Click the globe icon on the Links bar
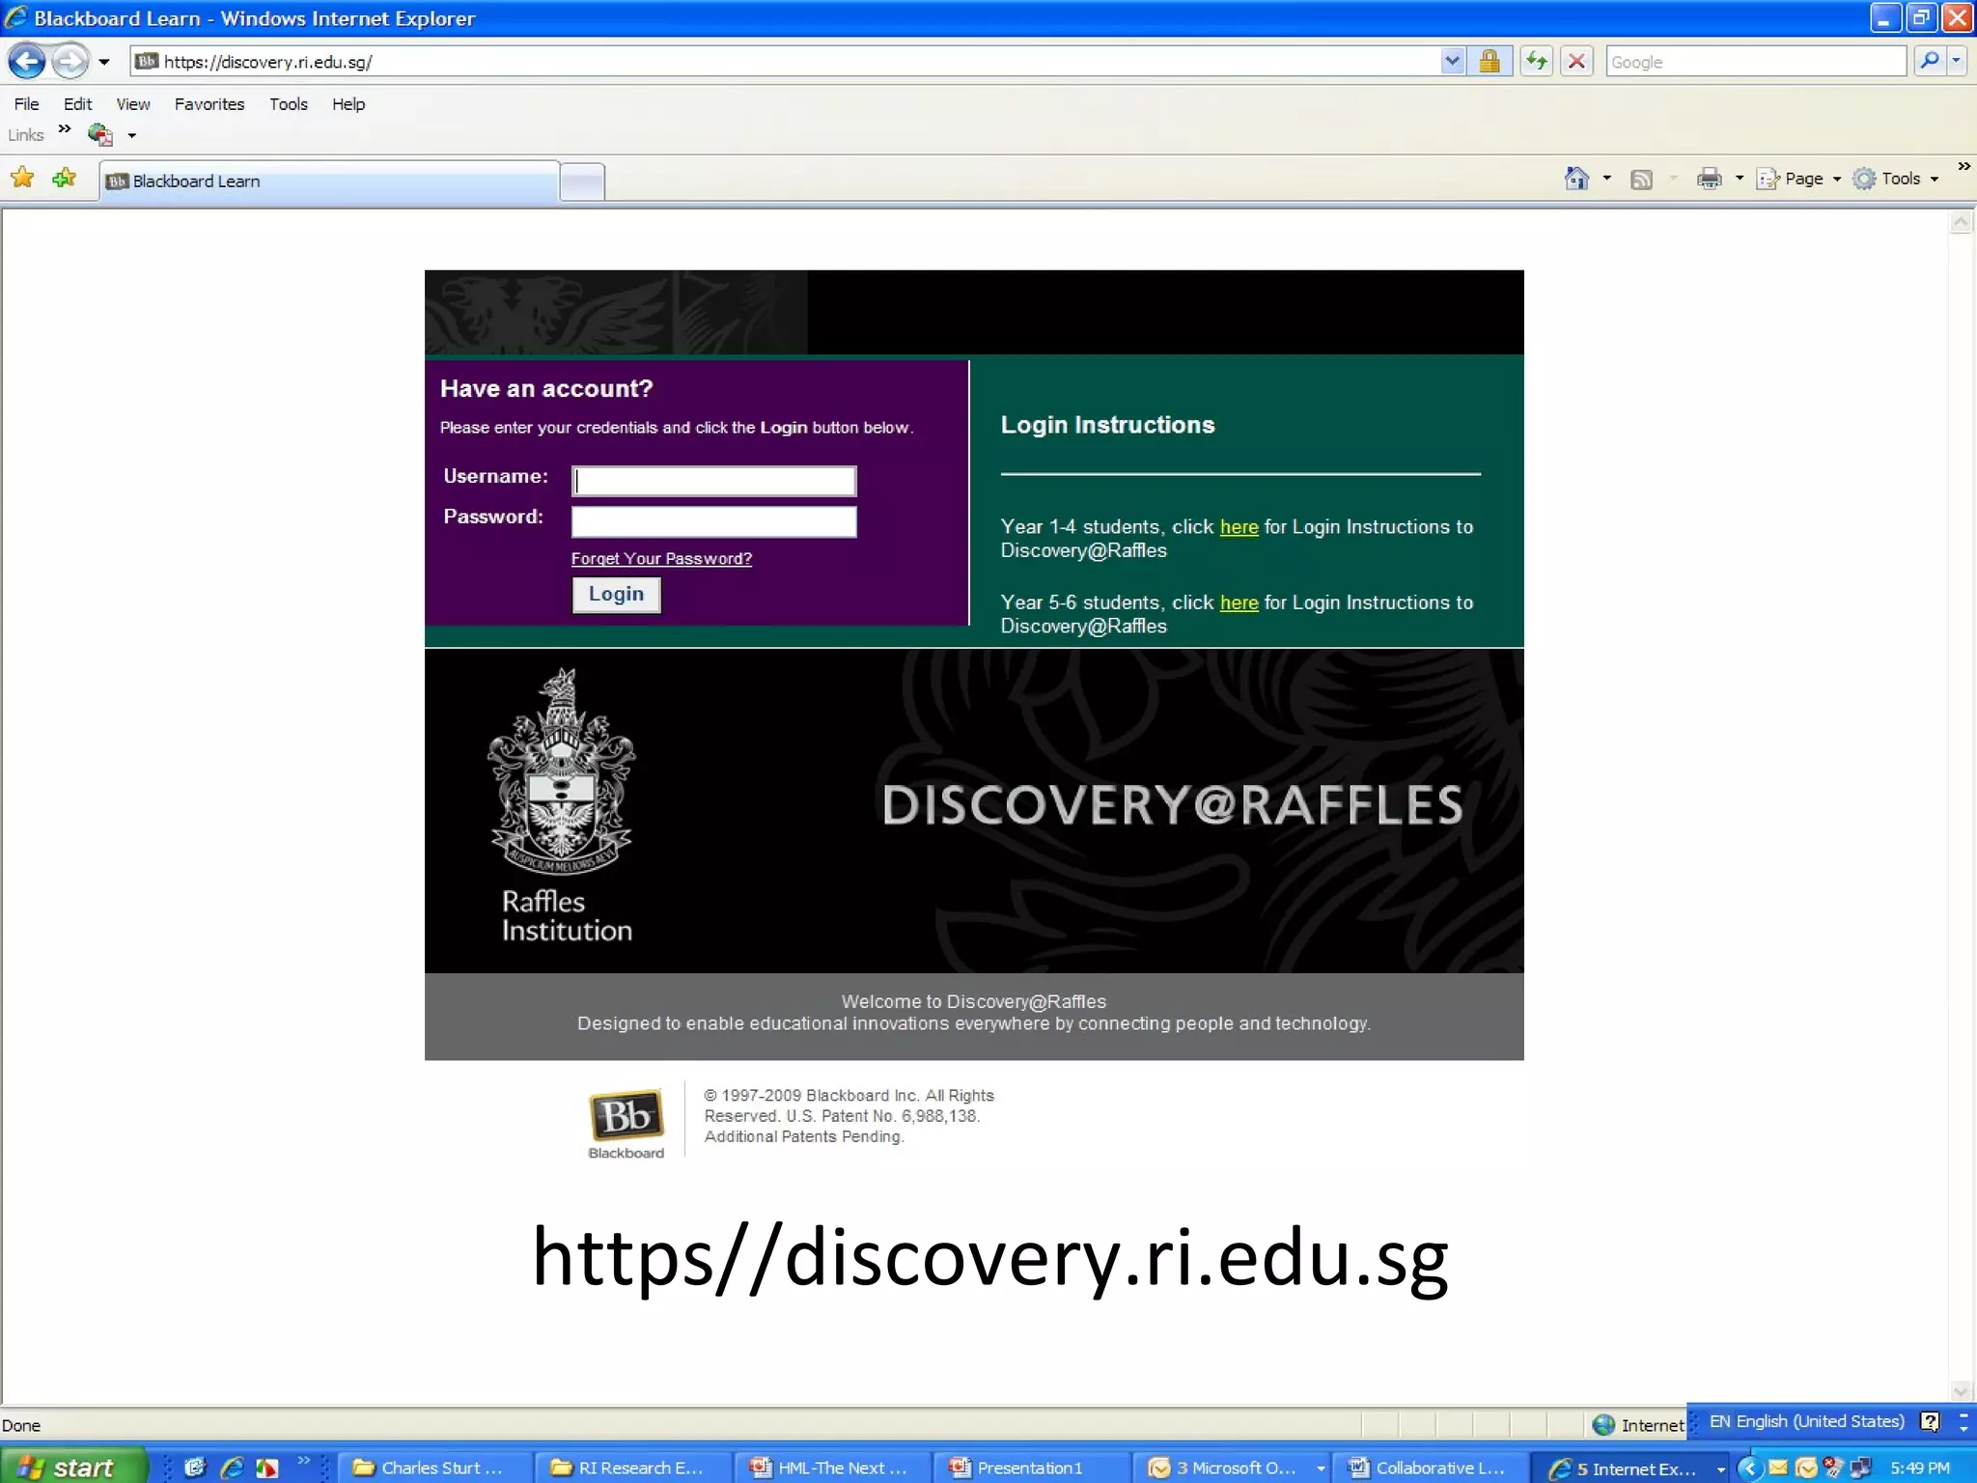The image size is (1977, 1483). (100, 134)
